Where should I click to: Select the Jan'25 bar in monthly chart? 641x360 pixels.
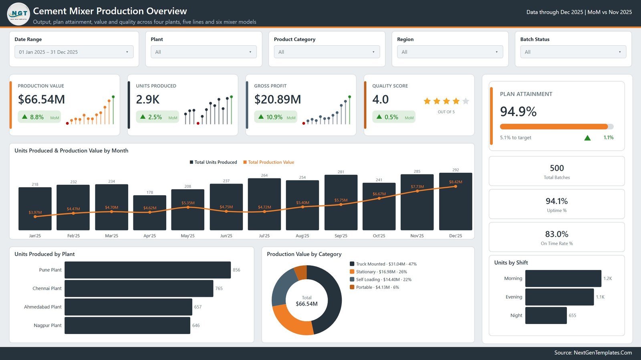[35, 209]
